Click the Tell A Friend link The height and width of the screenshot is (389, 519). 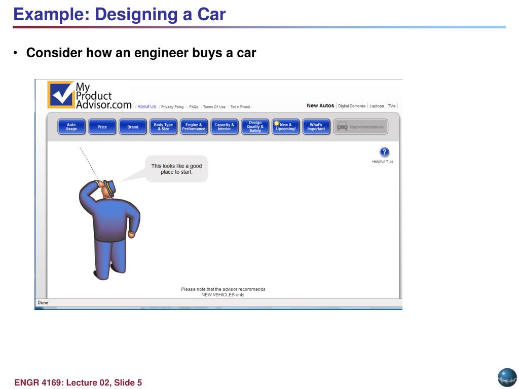click(240, 107)
